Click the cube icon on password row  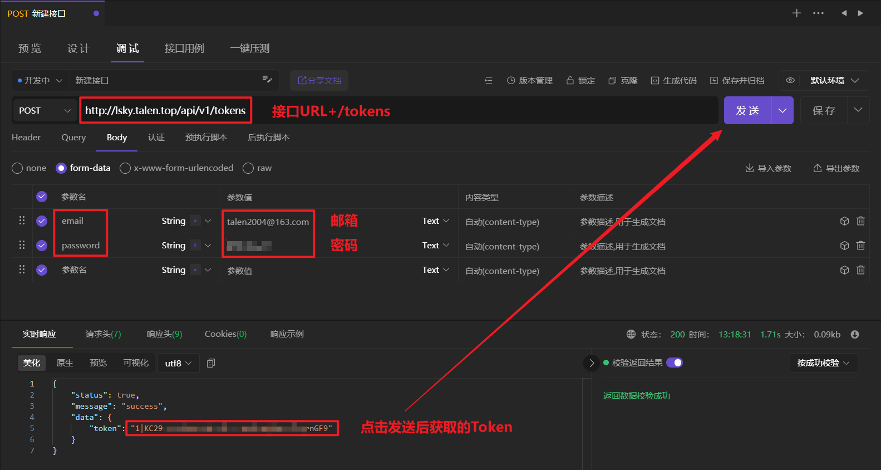pyautogui.click(x=844, y=246)
